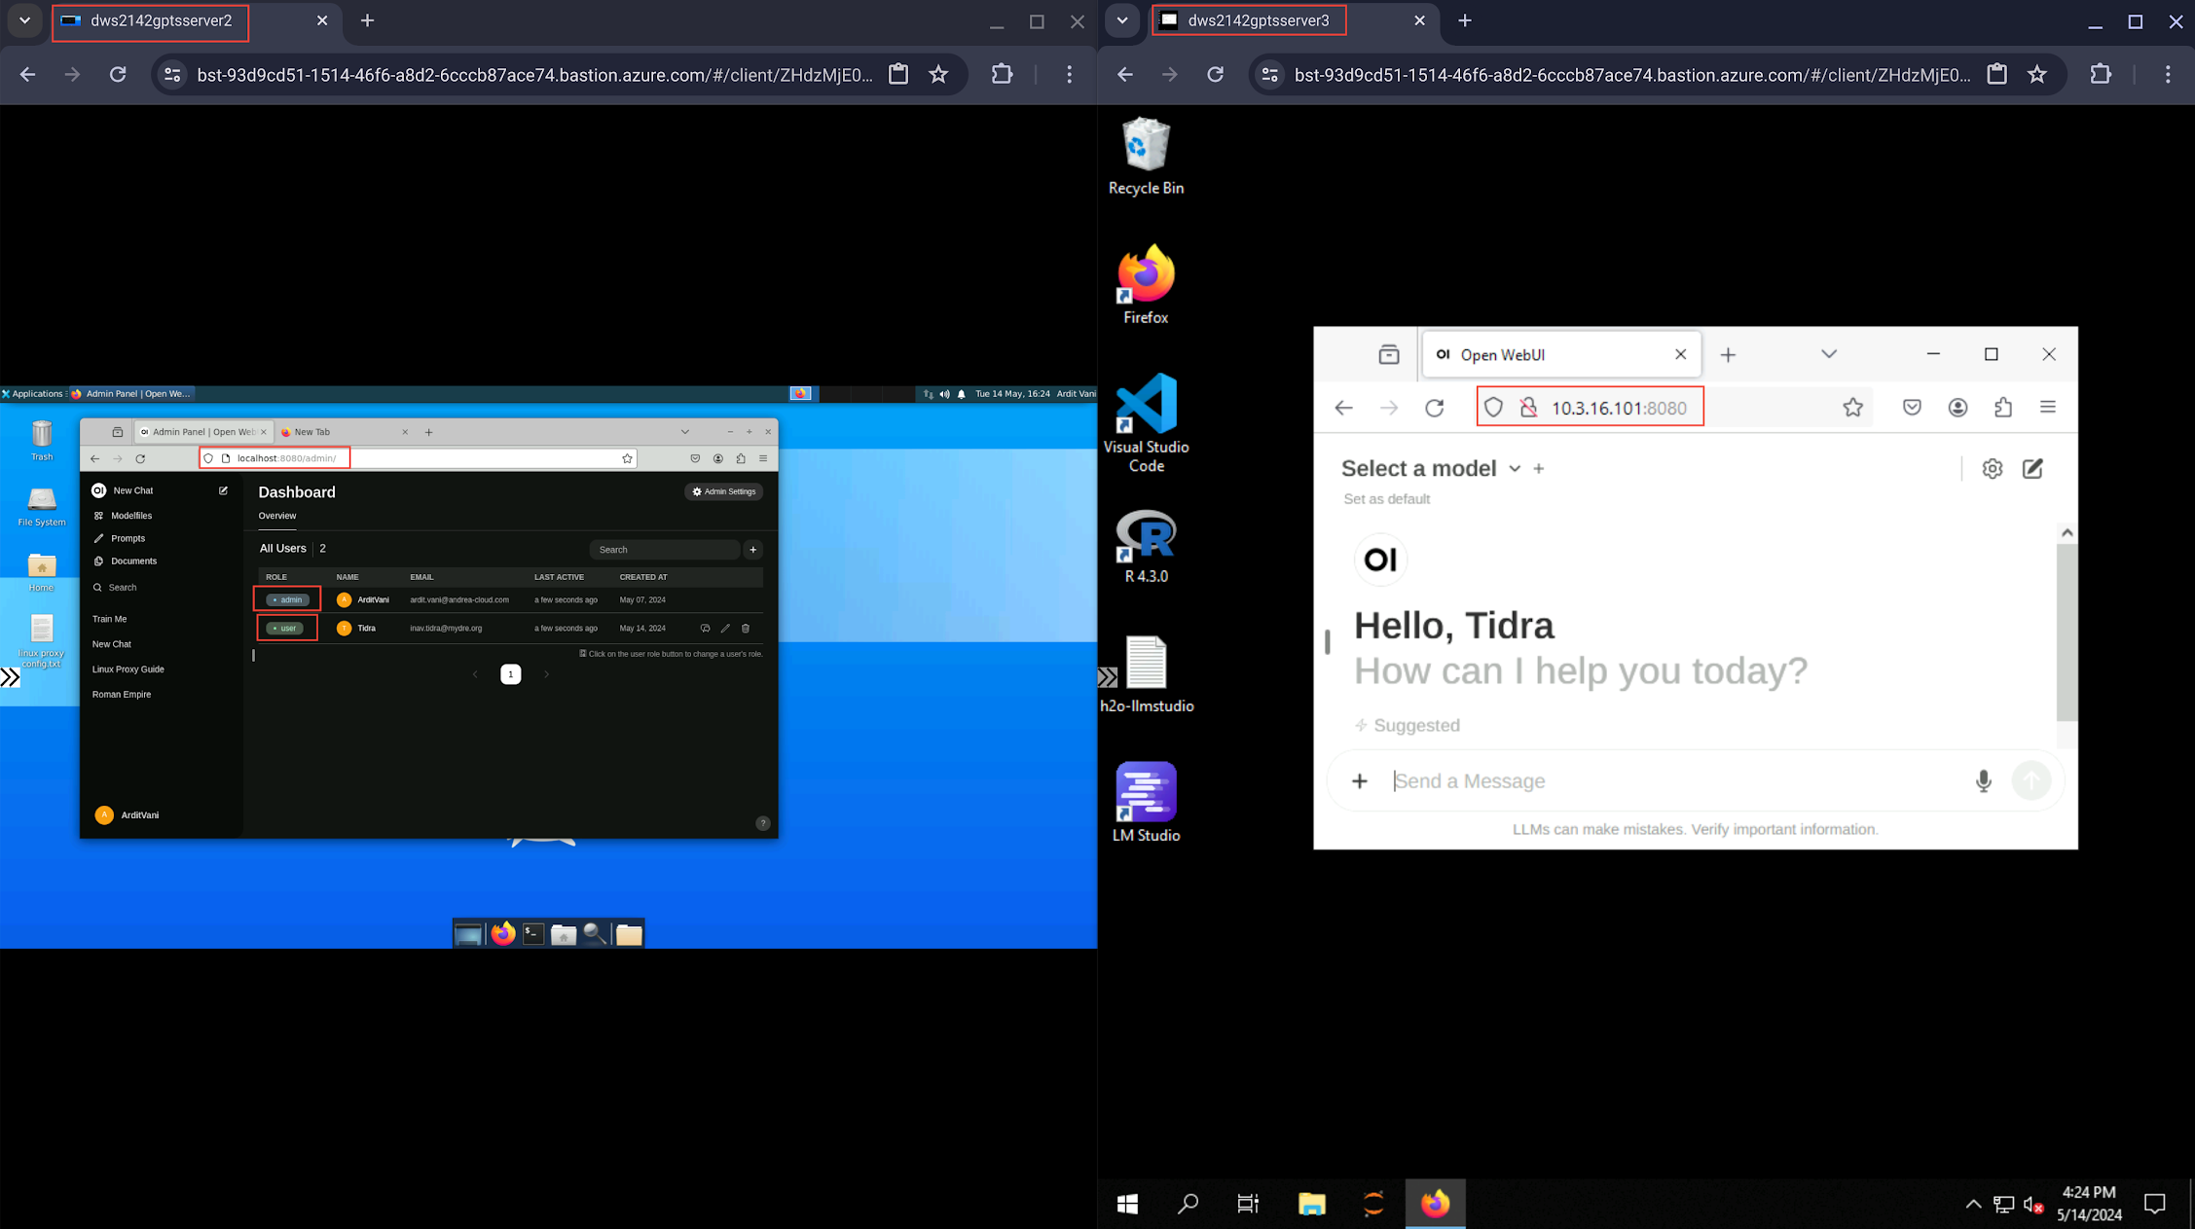Open R 4.3.0 from Windows desktop
2195x1229 pixels.
tap(1147, 546)
